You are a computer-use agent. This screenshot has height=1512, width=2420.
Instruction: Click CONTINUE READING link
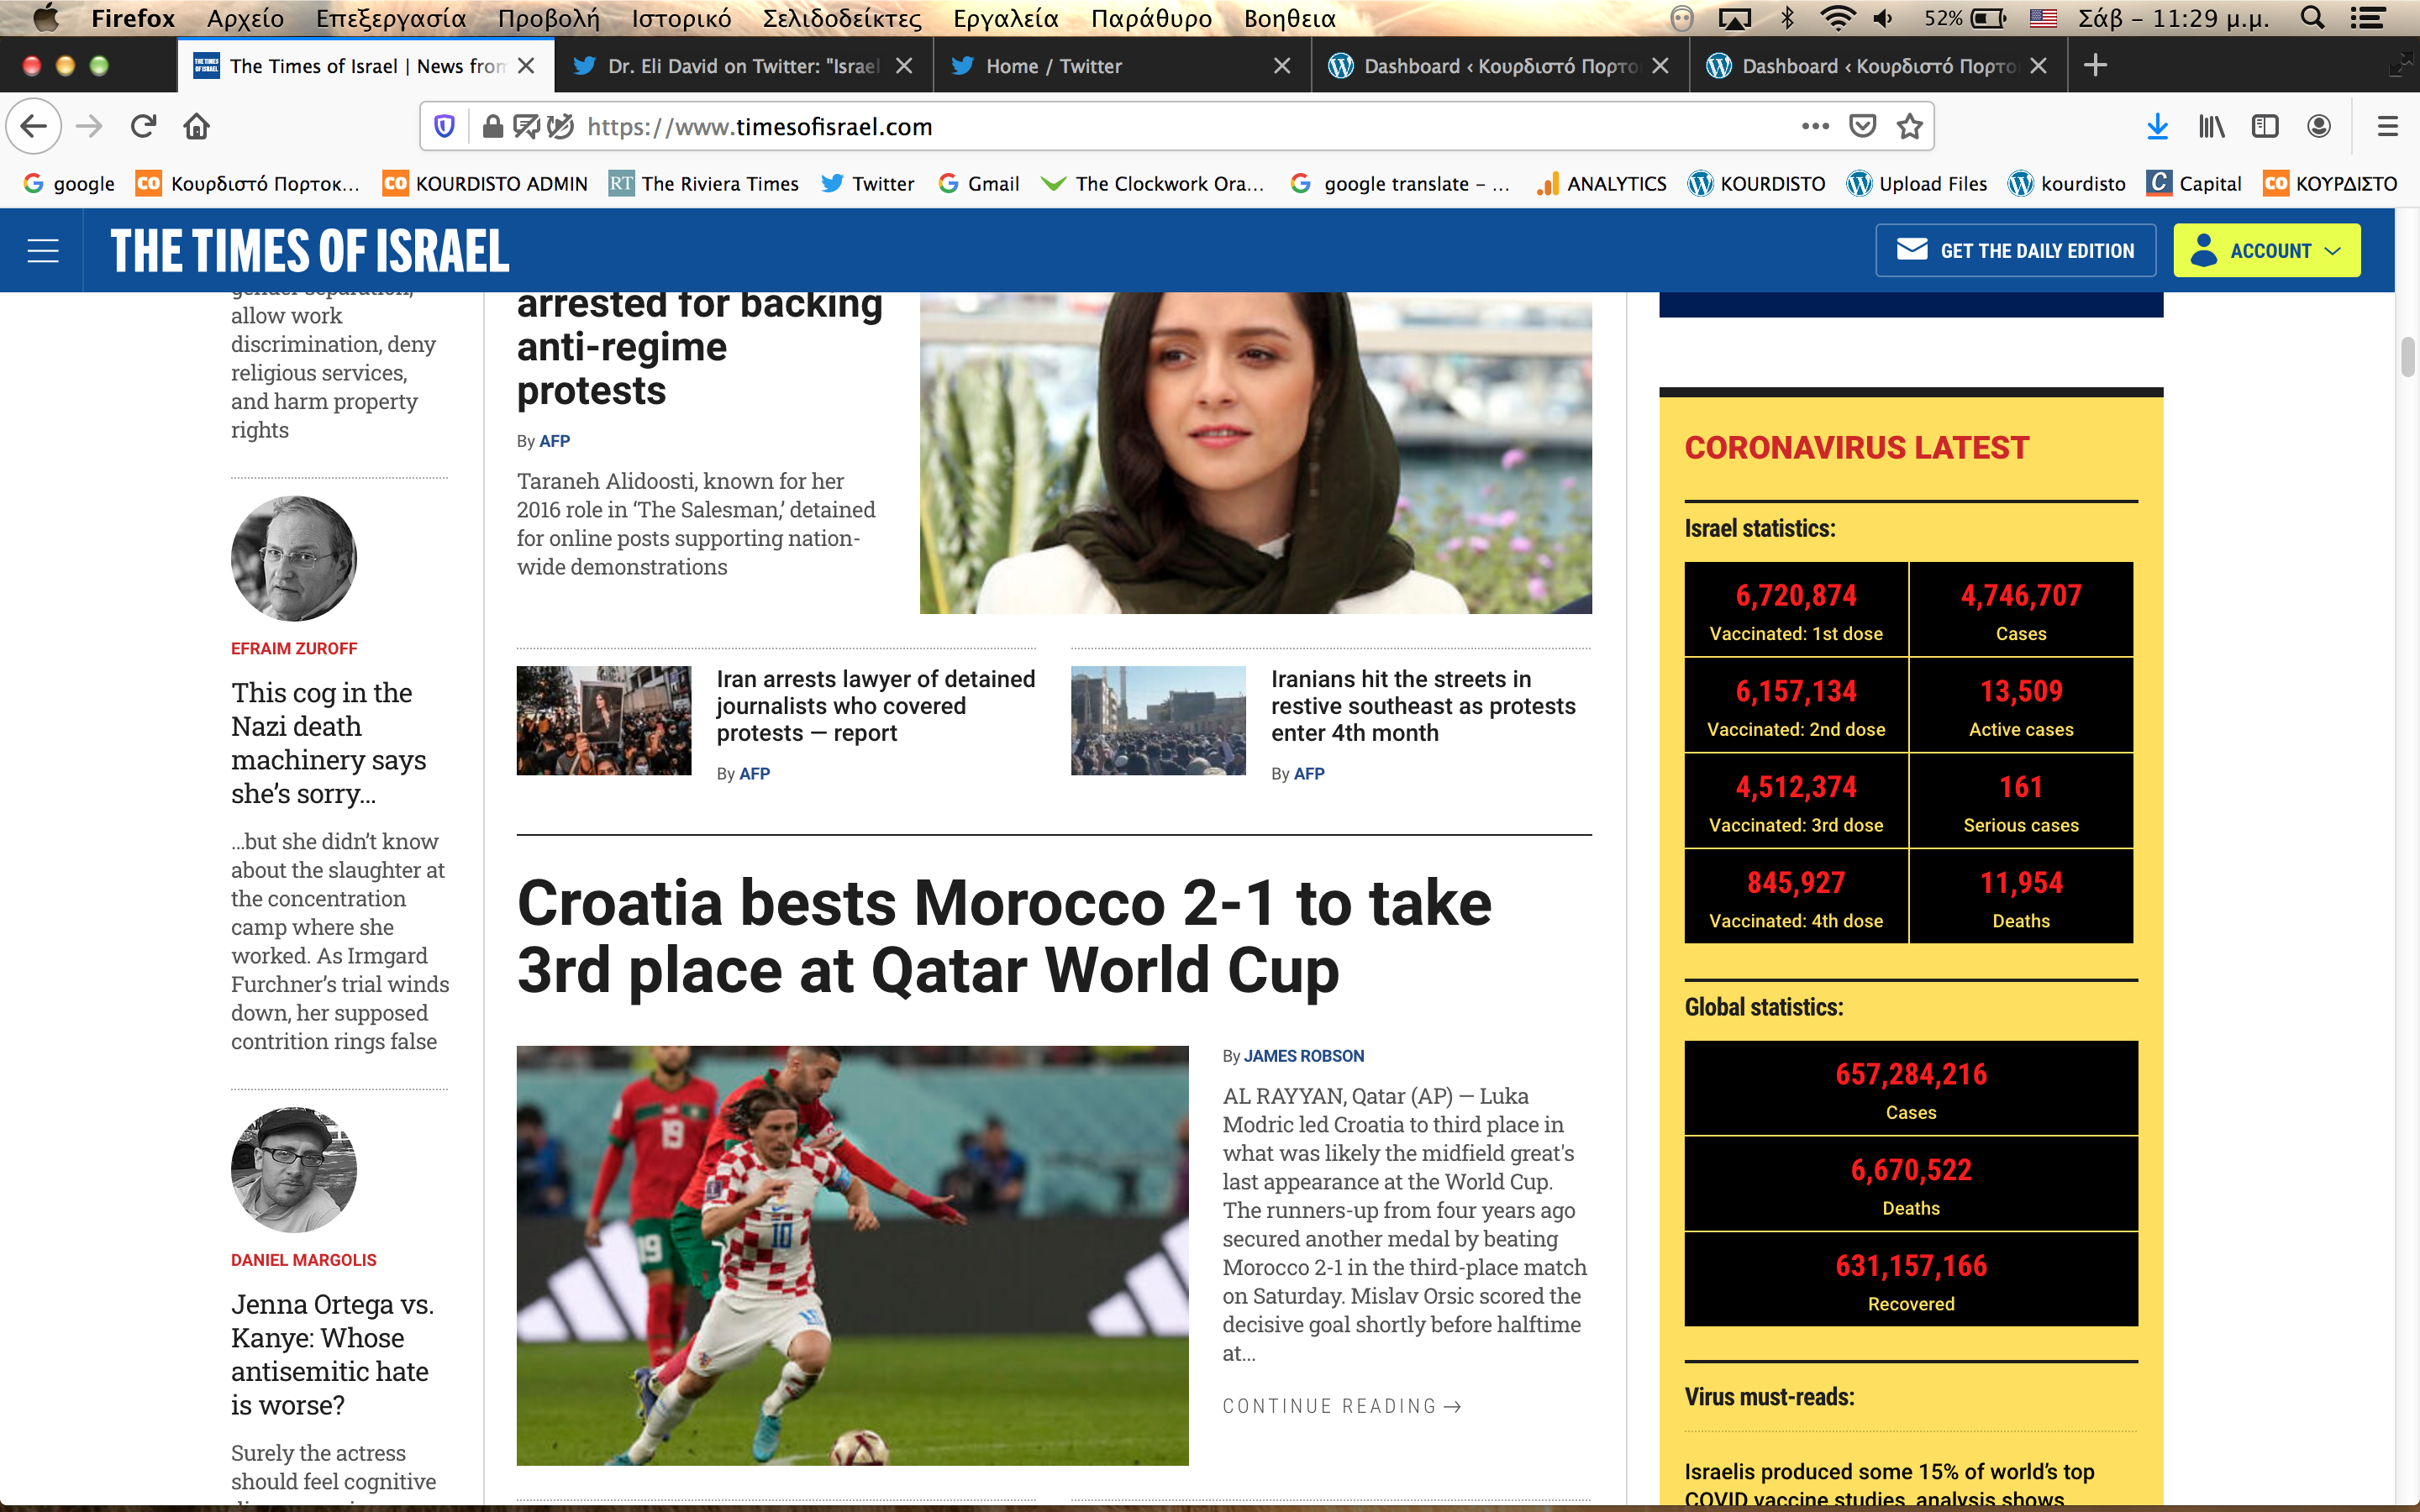pos(1342,1406)
